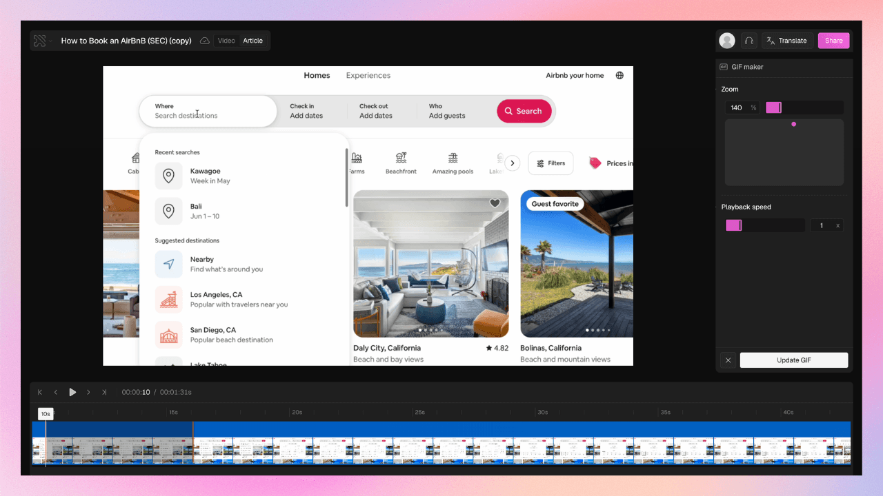
Task: Click the GIF maker panel icon
Action: pos(724,67)
